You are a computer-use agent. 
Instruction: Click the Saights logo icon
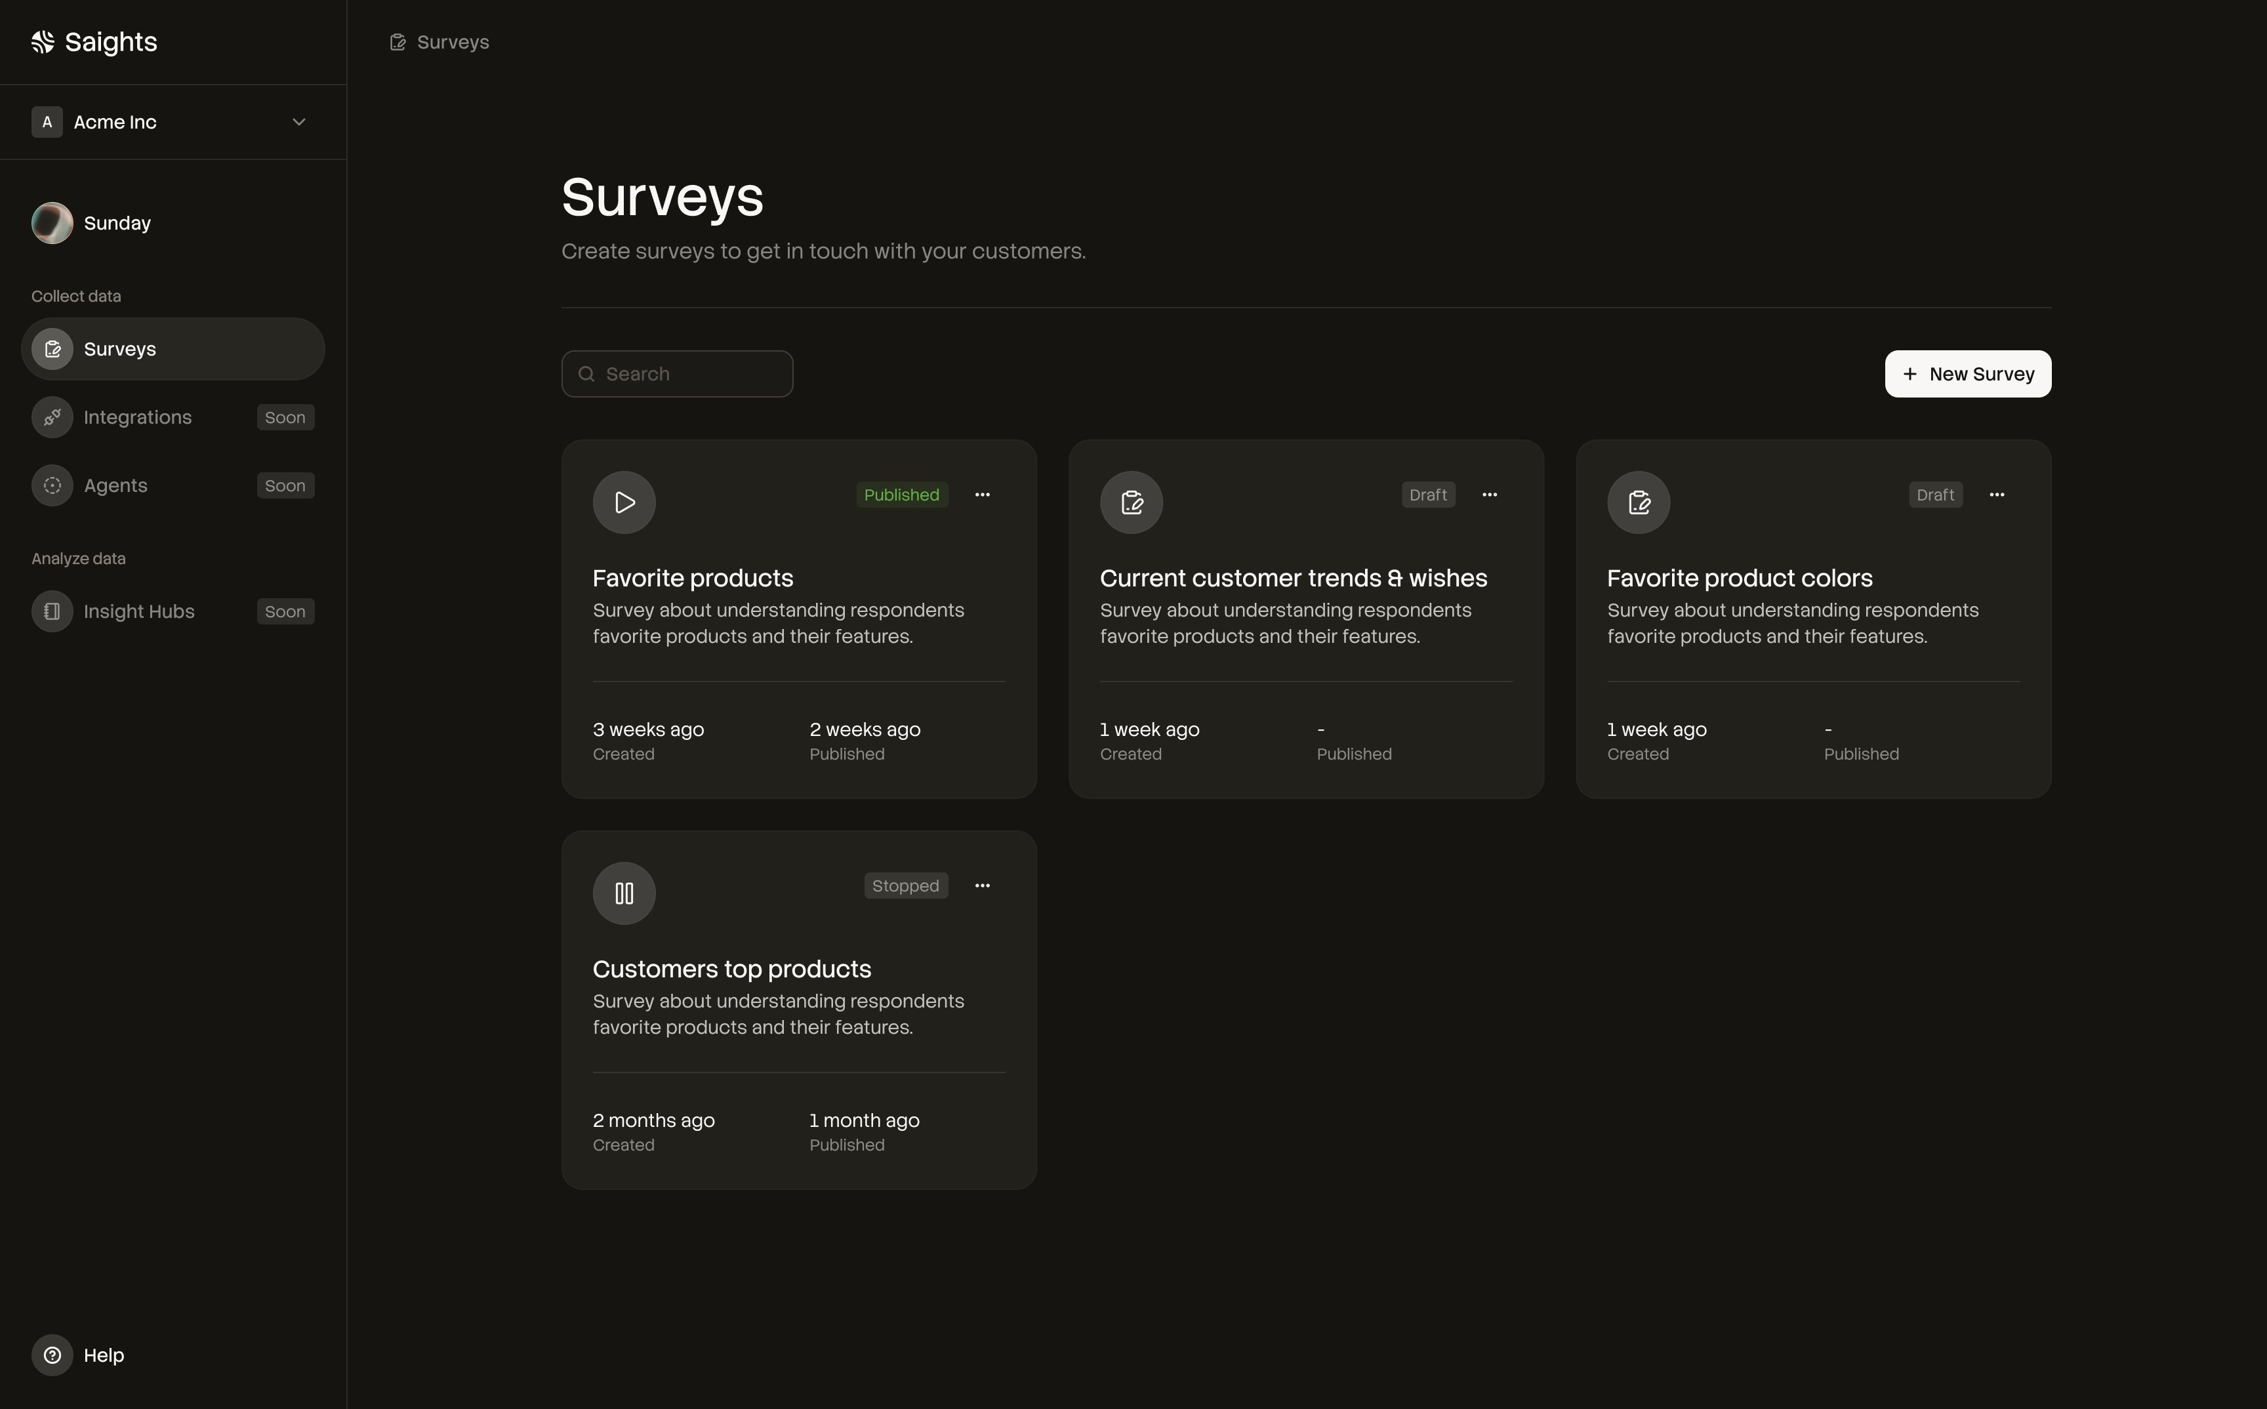pyautogui.click(x=43, y=42)
